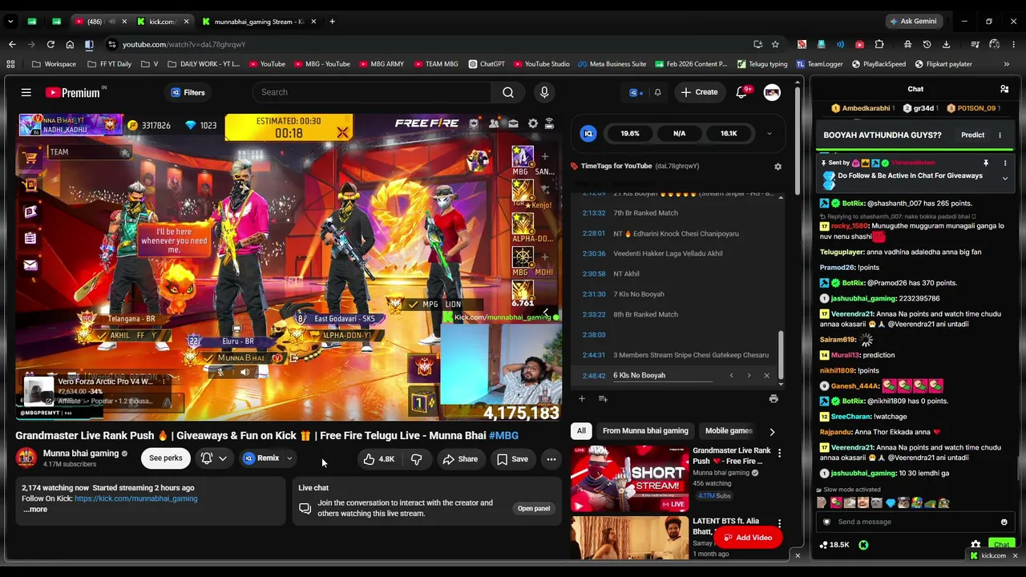Open the YouTube hamburger guide menu

(26, 93)
